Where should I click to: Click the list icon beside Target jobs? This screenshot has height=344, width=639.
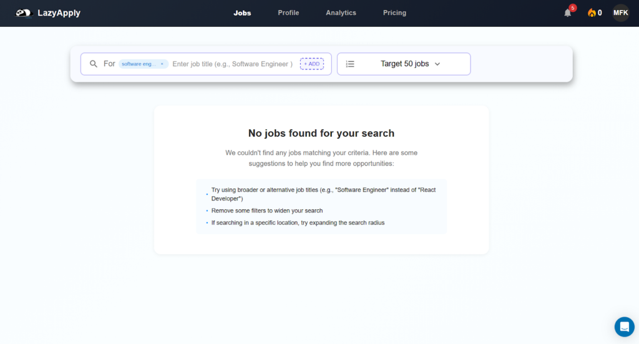pos(350,64)
